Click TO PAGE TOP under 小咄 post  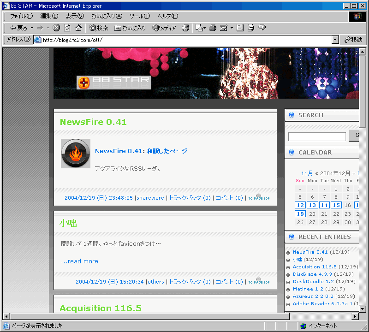coord(259,280)
